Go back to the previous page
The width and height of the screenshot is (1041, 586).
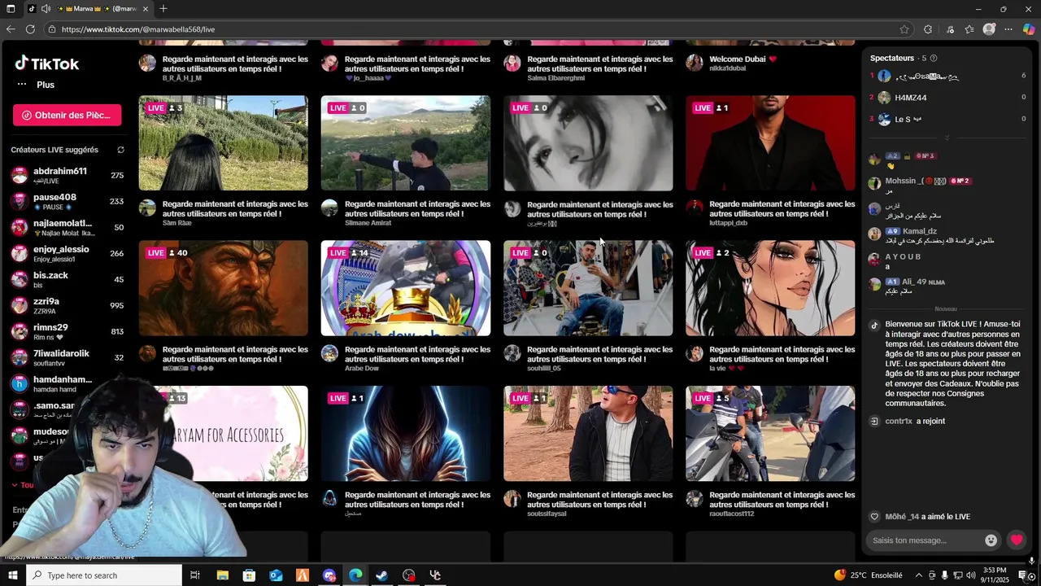click(x=11, y=29)
